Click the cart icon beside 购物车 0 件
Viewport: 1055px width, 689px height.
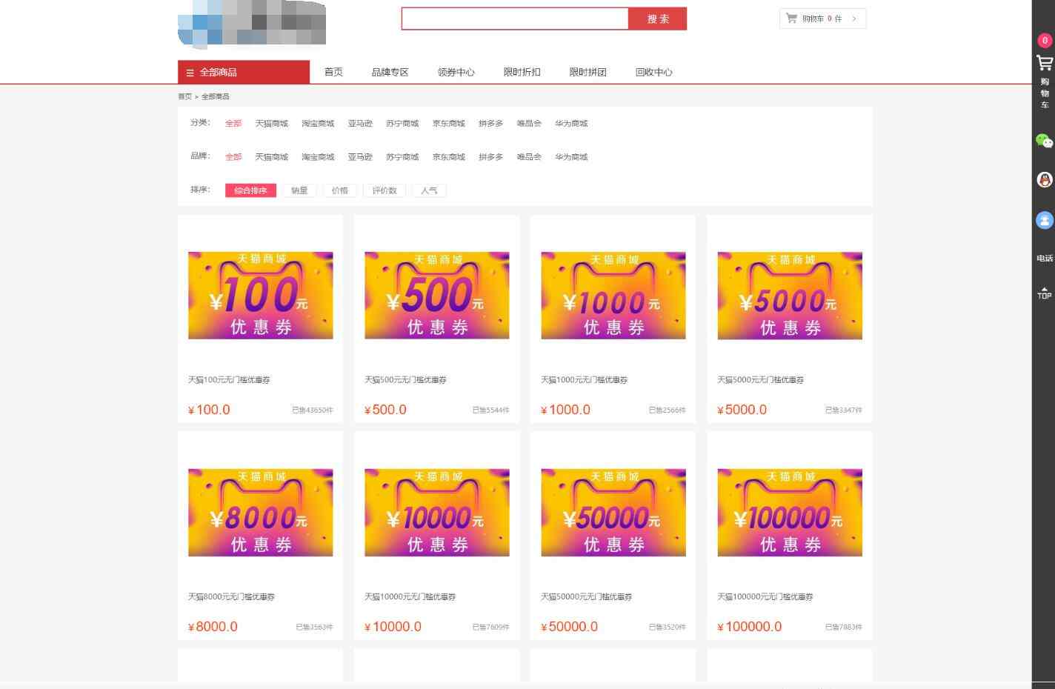791,19
